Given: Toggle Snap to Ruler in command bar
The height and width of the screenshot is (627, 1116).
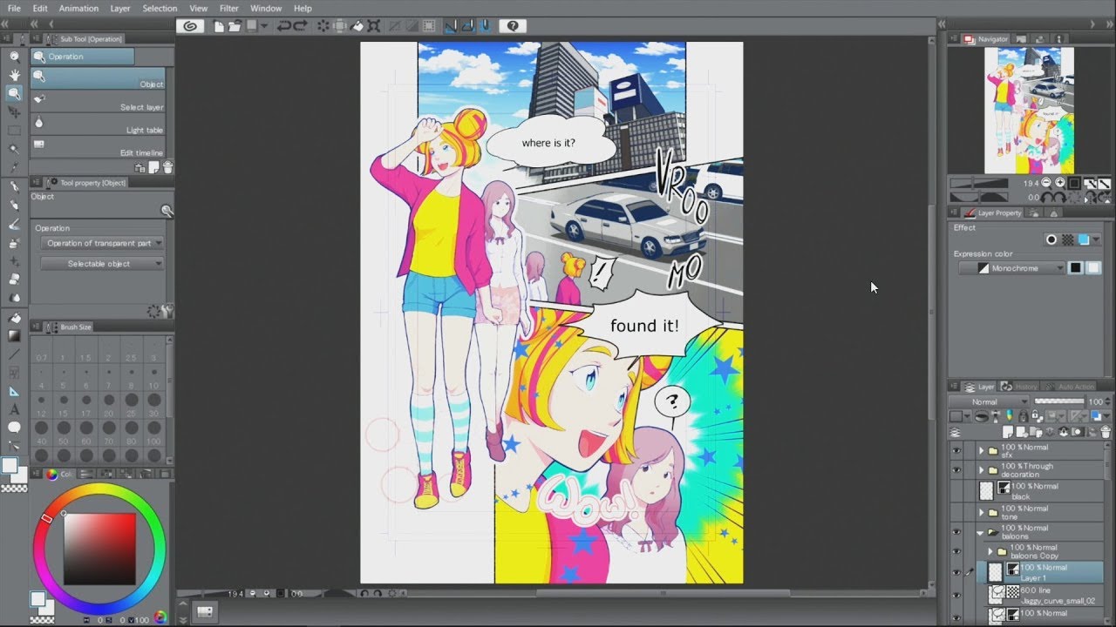Looking at the screenshot, I should (451, 26).
